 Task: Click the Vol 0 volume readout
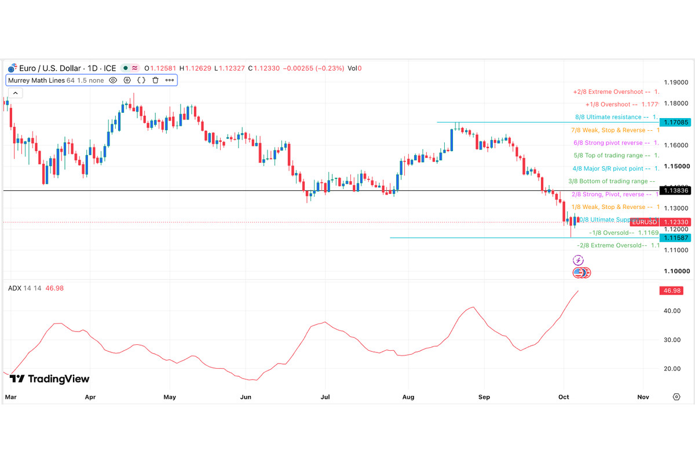(354, 68)
